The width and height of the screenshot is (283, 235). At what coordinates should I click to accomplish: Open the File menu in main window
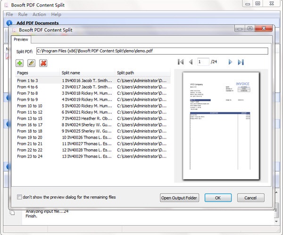click(9, 15)
